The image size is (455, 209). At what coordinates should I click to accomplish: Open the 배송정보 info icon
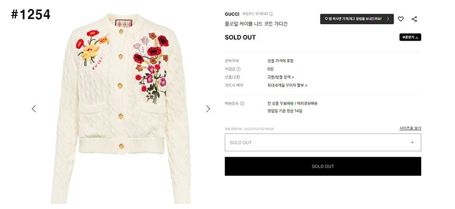click(x=242, y=103)
